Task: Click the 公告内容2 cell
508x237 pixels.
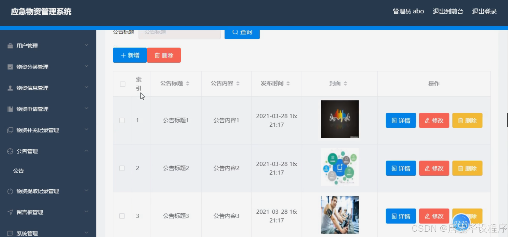Action: click(226, 168)
